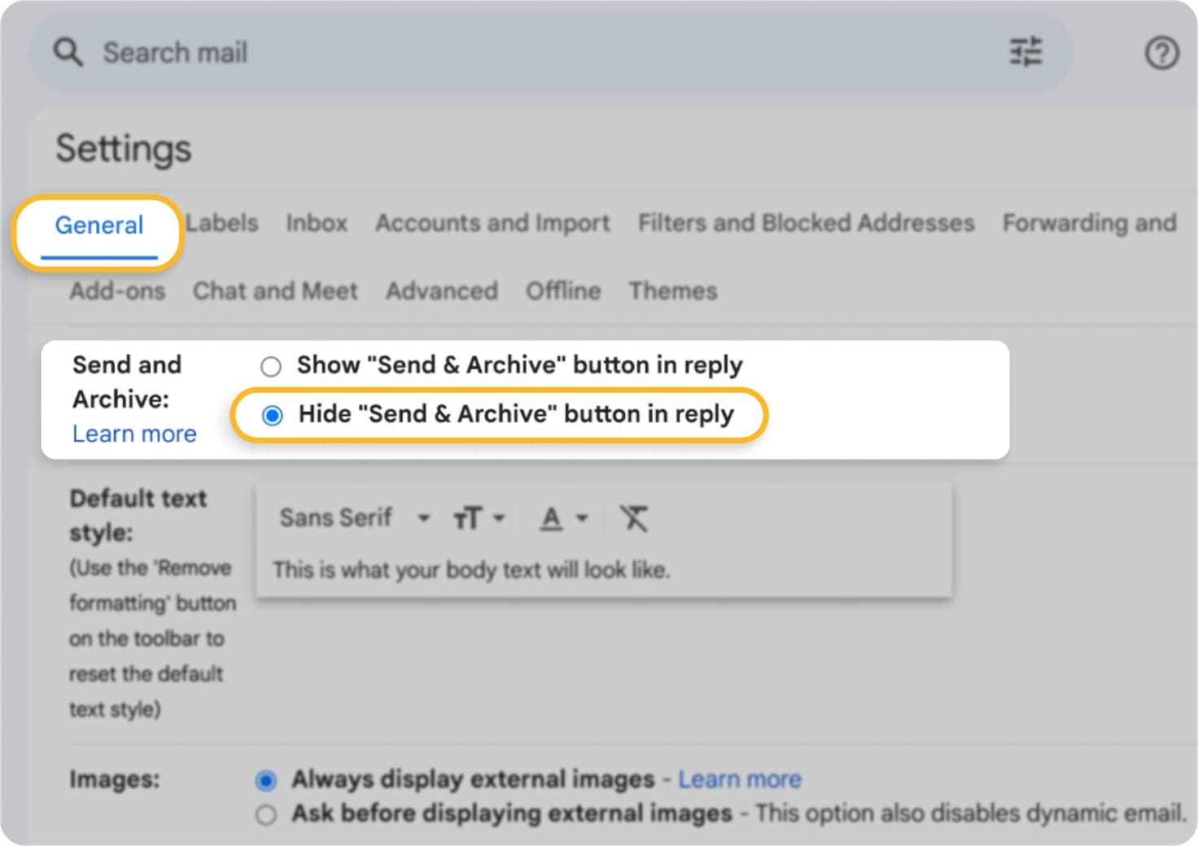Screen dimensions: 1198x846
Task: Click the remove formatting icon
Action: click(x=635, y=517)
